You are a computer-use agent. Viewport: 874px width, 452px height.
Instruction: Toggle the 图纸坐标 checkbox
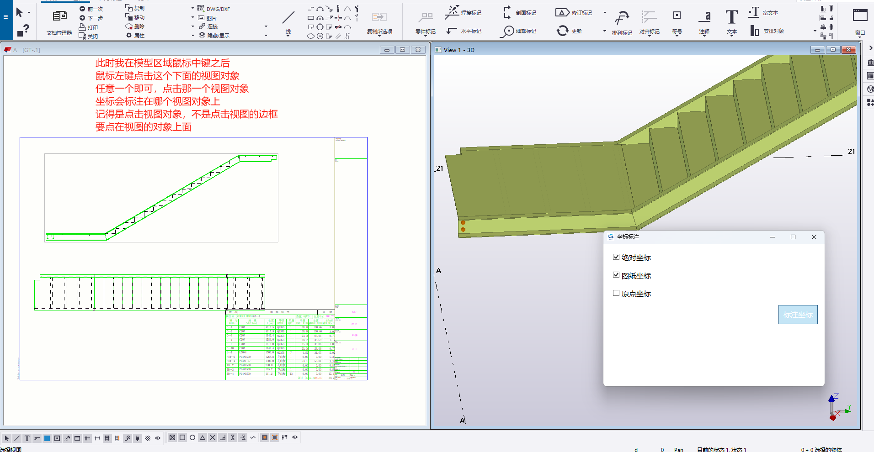(x=616, y=275)
